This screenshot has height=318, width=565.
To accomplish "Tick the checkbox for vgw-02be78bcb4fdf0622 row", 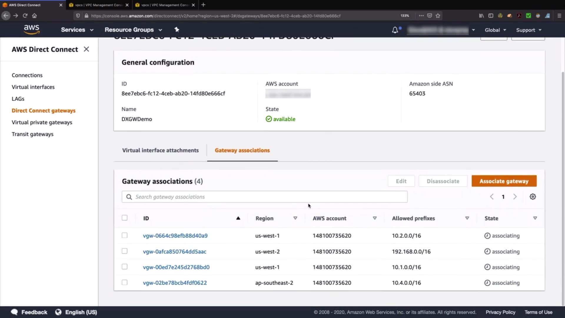I will pos(124,282).
